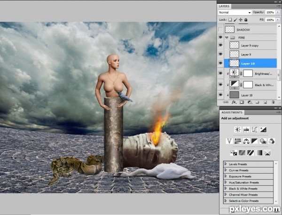The image size is (282, 215).
Task: Add a Selective Color adjustment
Action: 267,153
